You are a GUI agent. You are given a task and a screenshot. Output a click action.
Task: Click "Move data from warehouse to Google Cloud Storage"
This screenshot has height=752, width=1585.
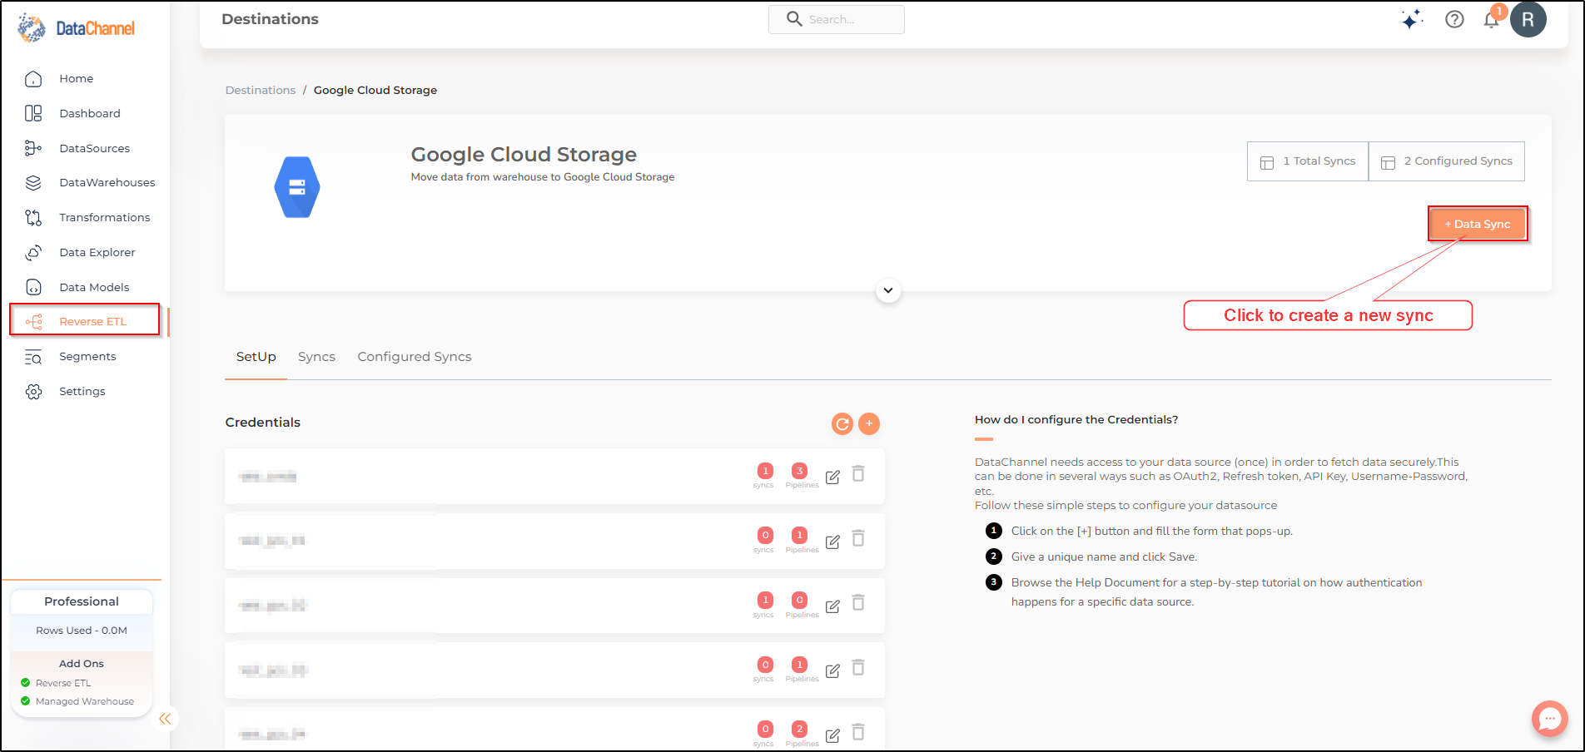click(543, 177)
